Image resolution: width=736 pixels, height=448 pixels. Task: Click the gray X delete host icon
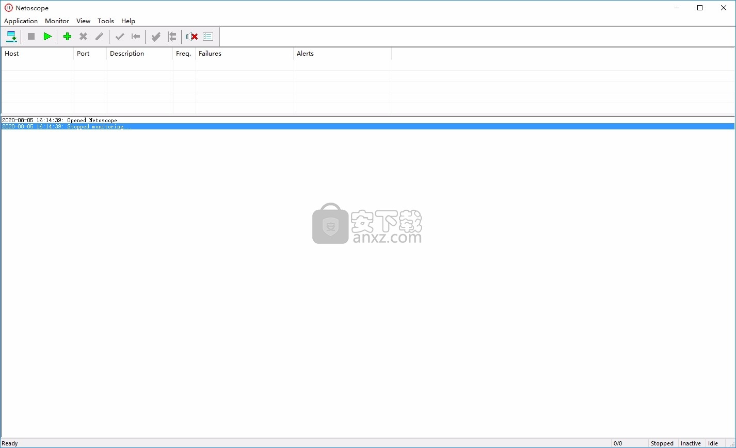[x=83, y=37]
